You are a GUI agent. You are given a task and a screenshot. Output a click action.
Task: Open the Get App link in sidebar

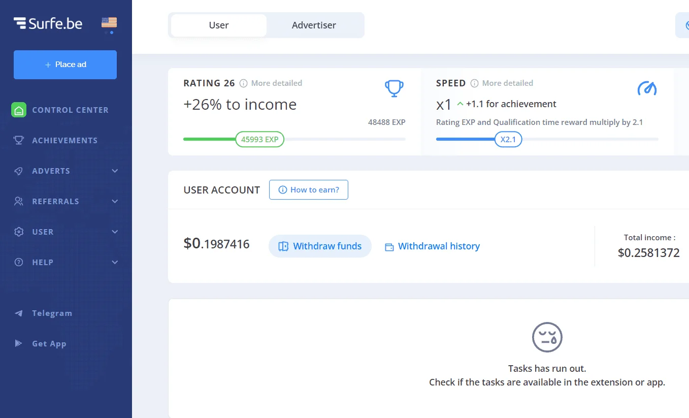(x=49, y=343)
